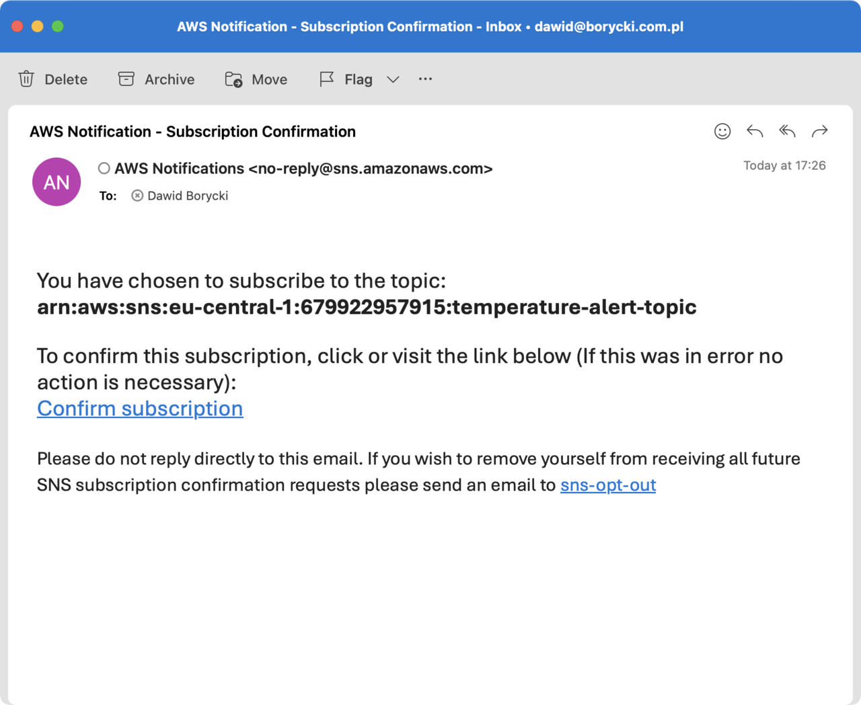Forward this email using the forward arrow
Screen dimensions: 861x705
coord(819,132)
